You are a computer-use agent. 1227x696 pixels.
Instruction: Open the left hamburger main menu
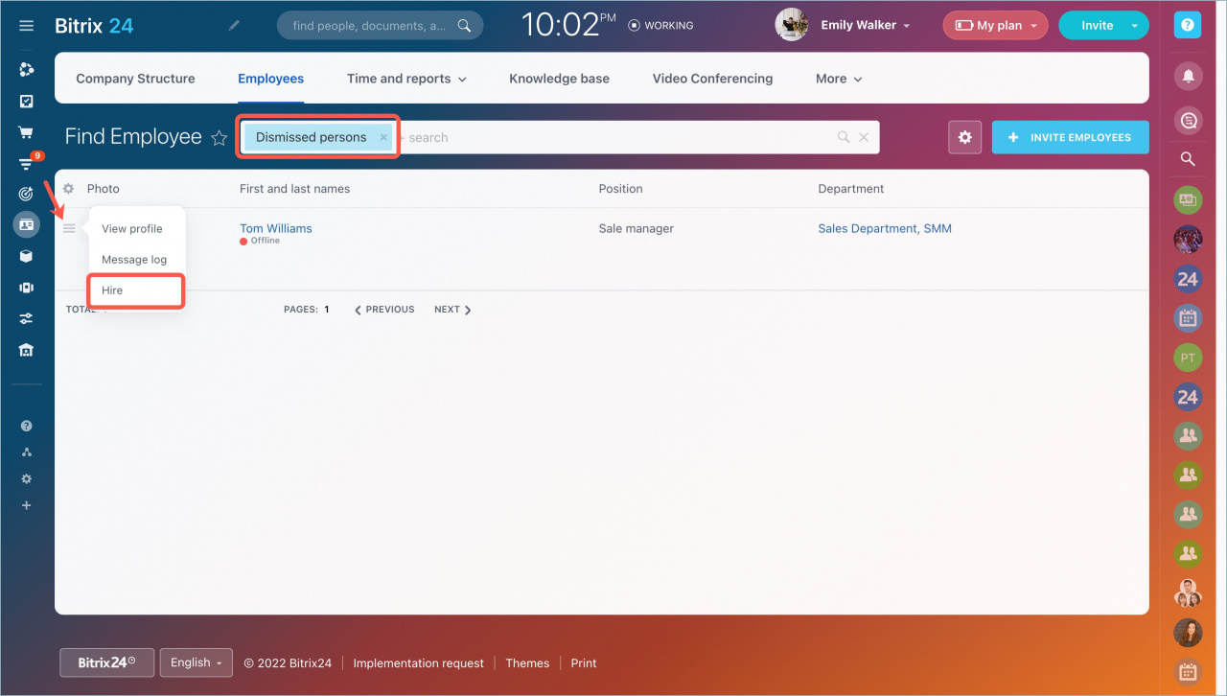coord(26,26)
